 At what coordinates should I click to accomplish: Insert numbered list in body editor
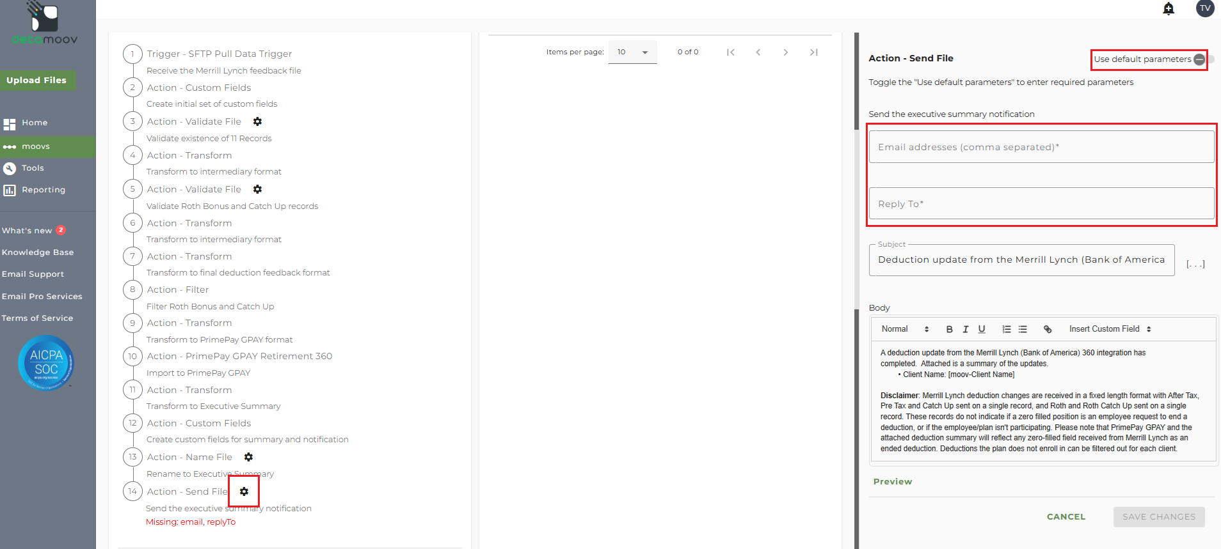(x=1007, y=329)
